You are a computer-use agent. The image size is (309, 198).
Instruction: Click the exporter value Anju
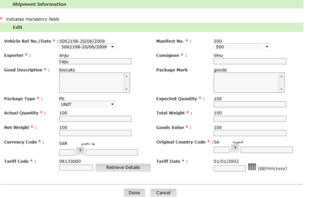64,56
